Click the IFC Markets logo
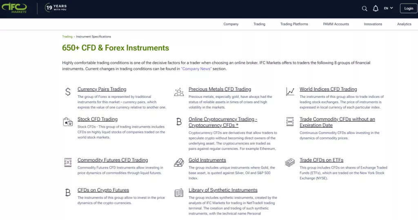 click(14, 8)
